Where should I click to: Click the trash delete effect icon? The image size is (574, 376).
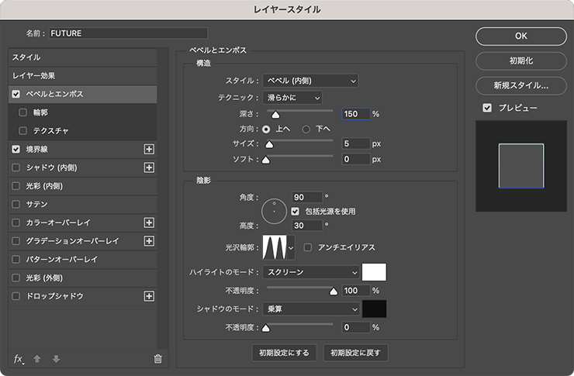coord(158,358)
